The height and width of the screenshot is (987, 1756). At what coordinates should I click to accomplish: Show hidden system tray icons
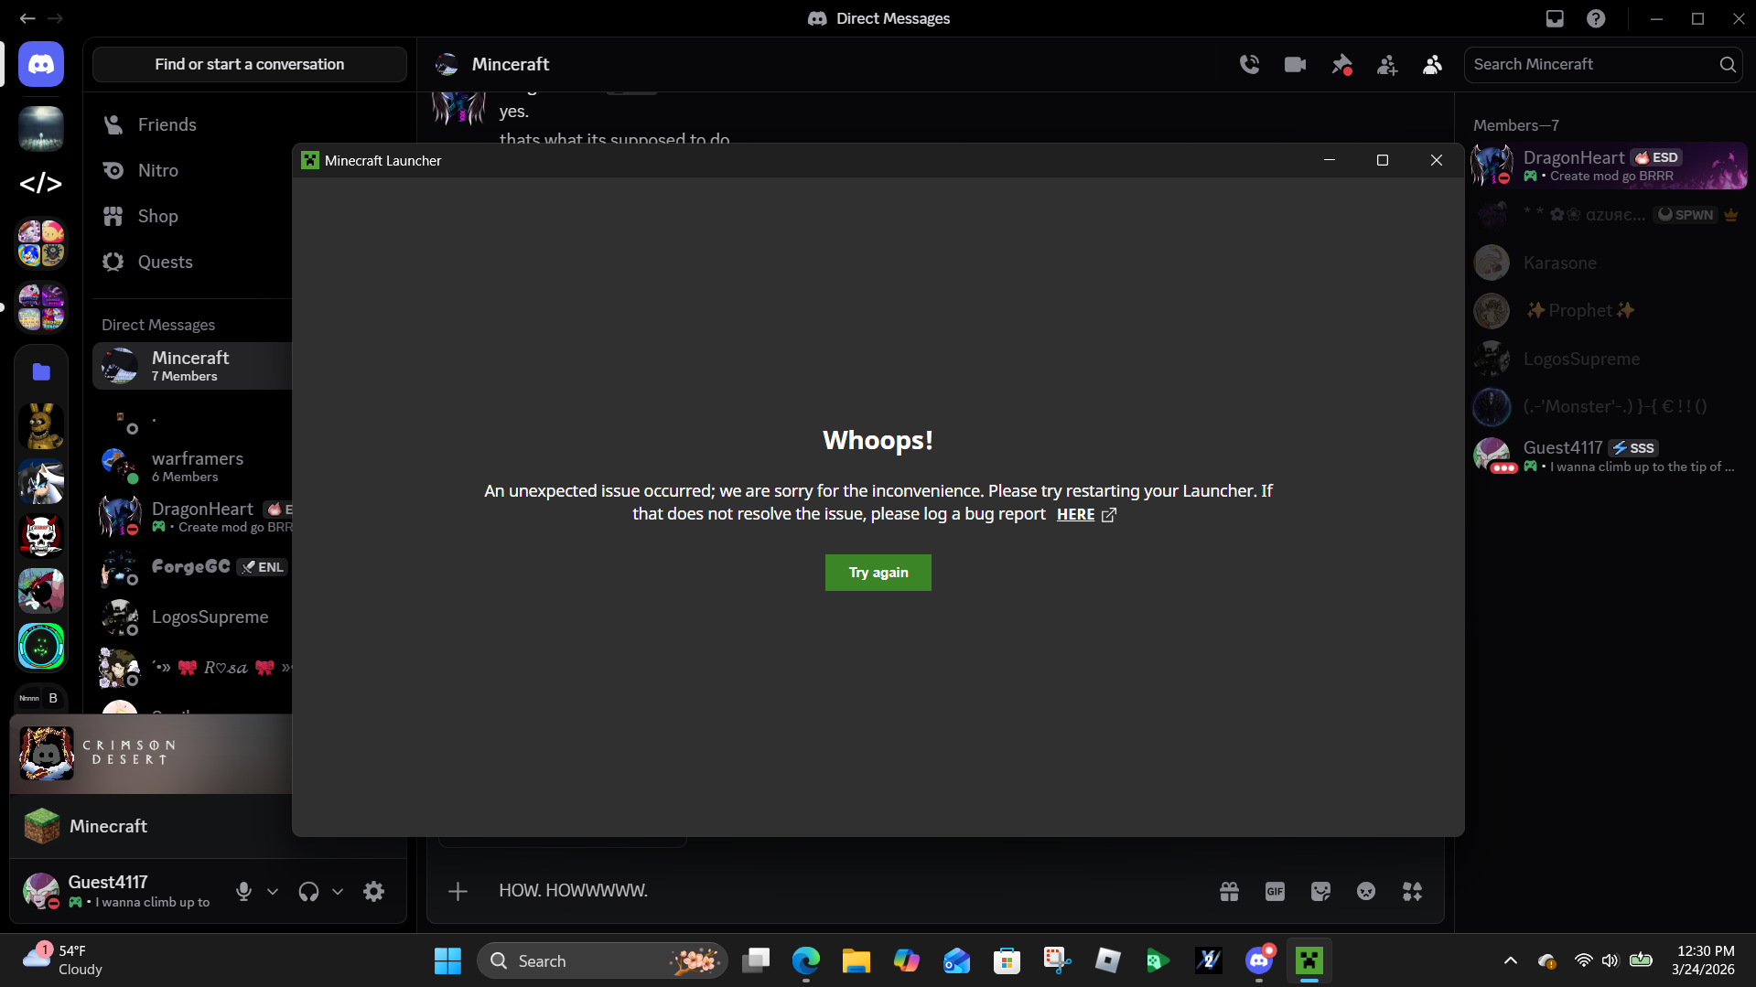1511,960
